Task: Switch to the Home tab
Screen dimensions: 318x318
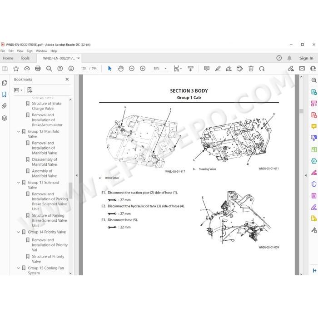Action: click(x=8, y=58)
